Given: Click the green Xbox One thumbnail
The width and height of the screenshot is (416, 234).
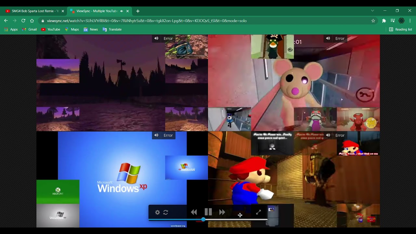Looking at the screenshot, I should coord(58,192).
